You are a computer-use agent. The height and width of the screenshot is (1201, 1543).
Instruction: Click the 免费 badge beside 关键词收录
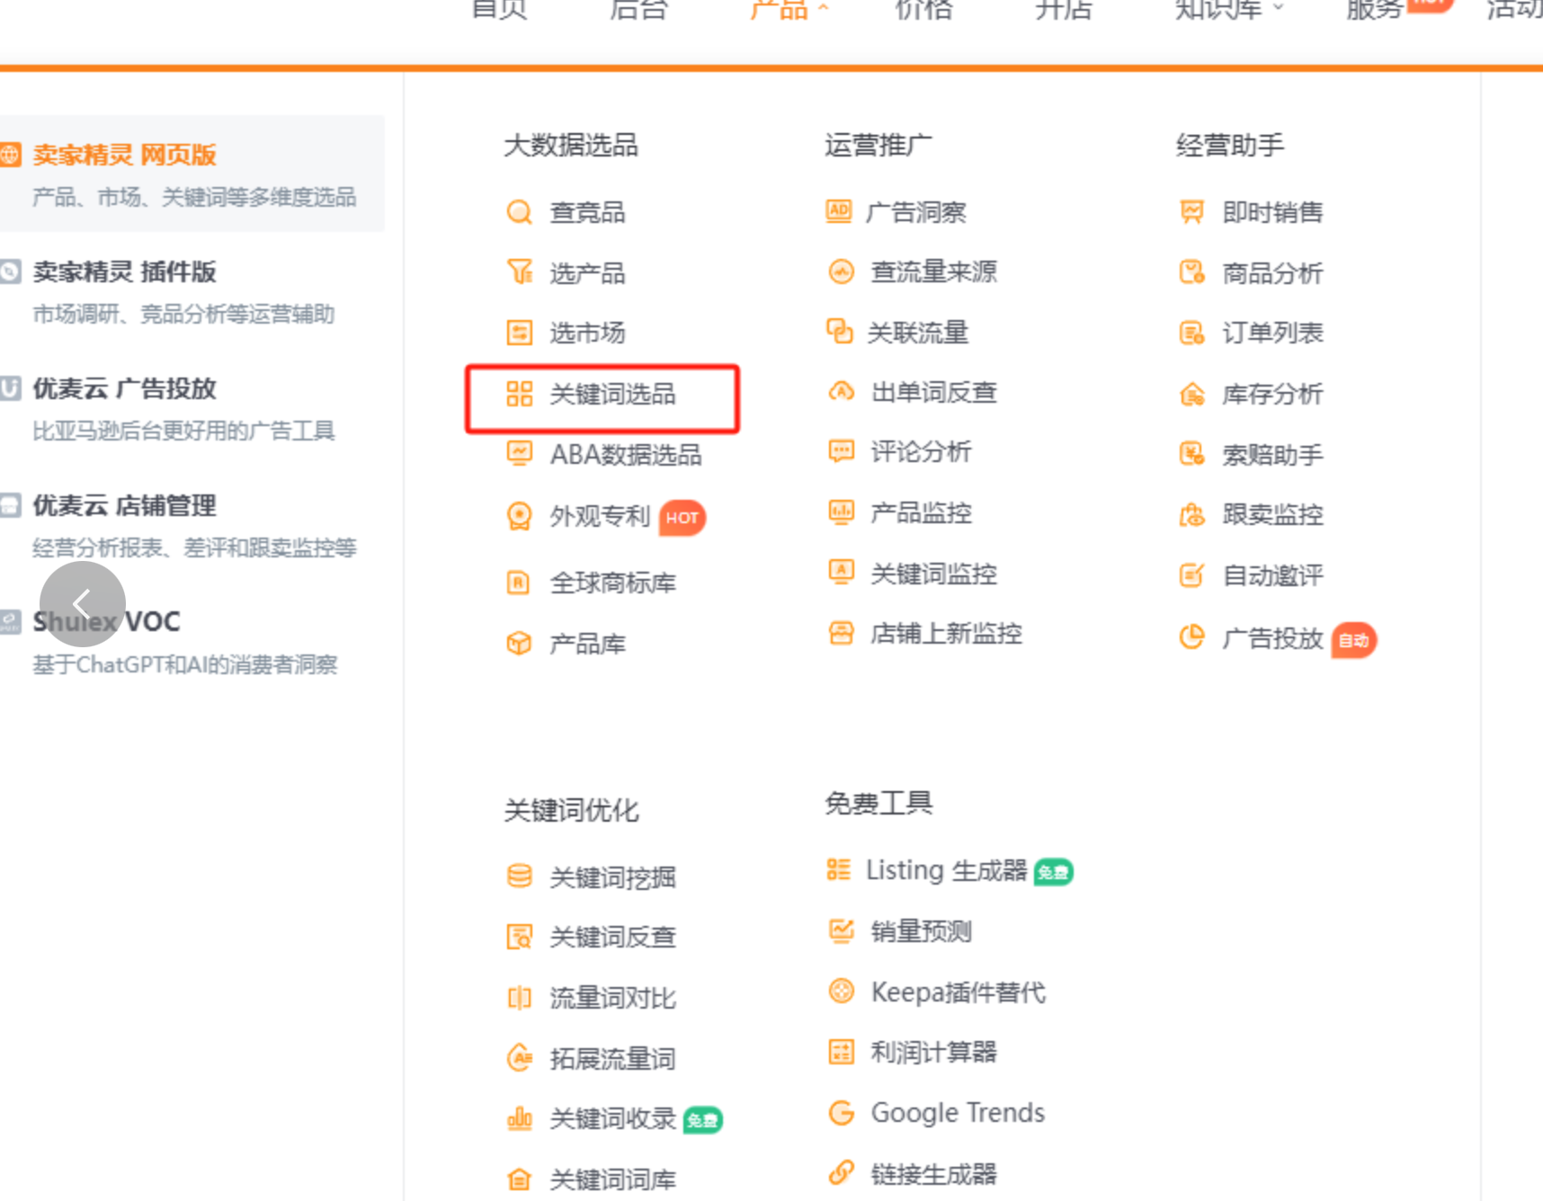click(702, 1120)
